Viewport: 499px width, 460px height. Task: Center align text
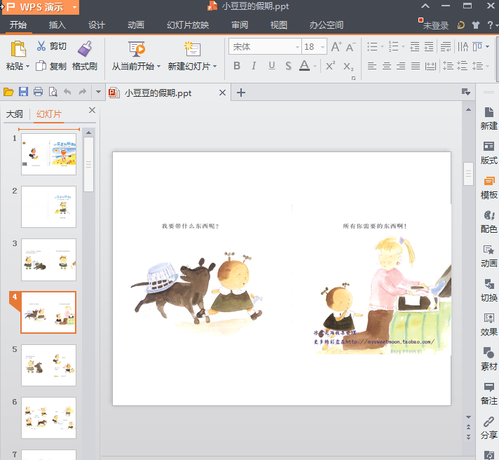[x=387, y=66]
